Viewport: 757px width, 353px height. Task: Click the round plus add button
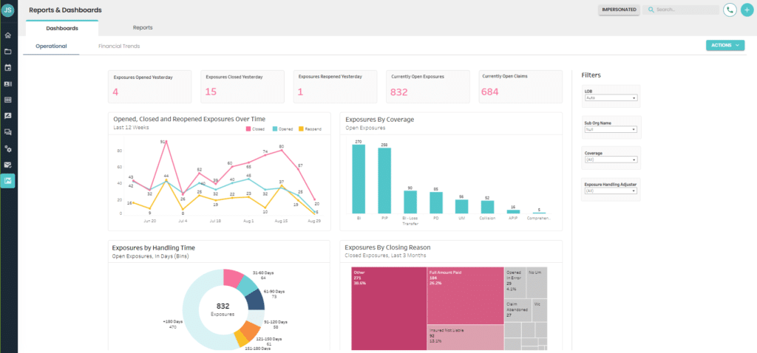click(x=747, y=10)
